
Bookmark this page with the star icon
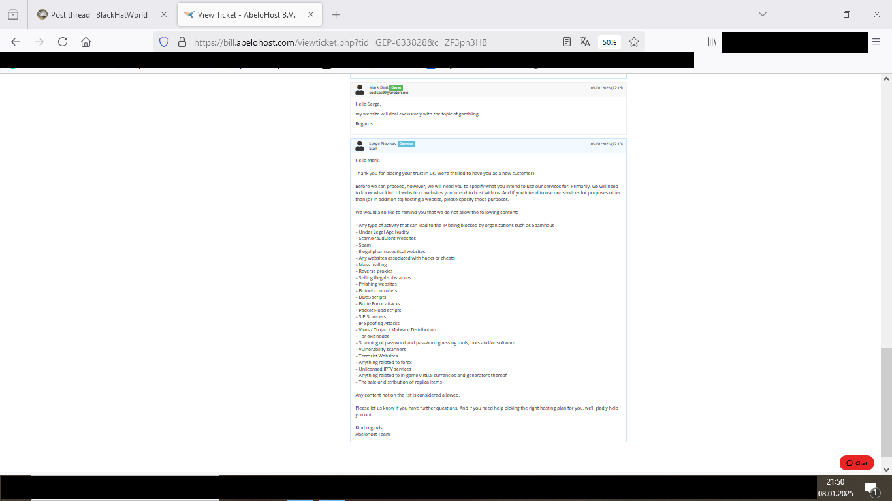point(633,42)
